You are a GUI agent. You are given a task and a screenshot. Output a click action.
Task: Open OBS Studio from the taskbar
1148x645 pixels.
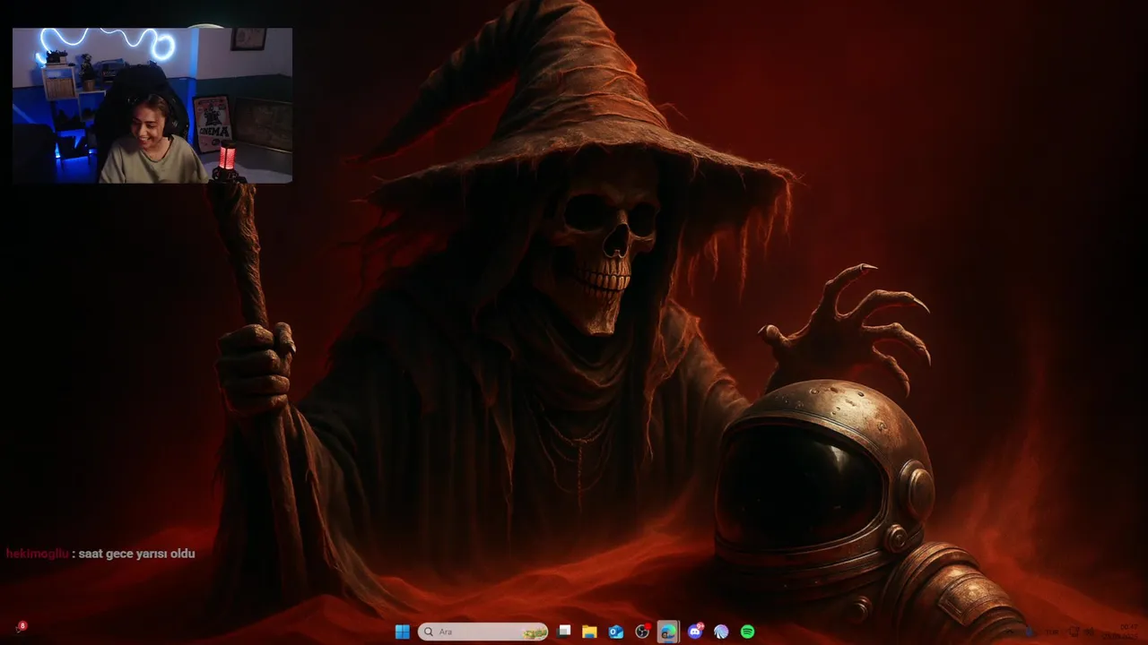[642, 632]
